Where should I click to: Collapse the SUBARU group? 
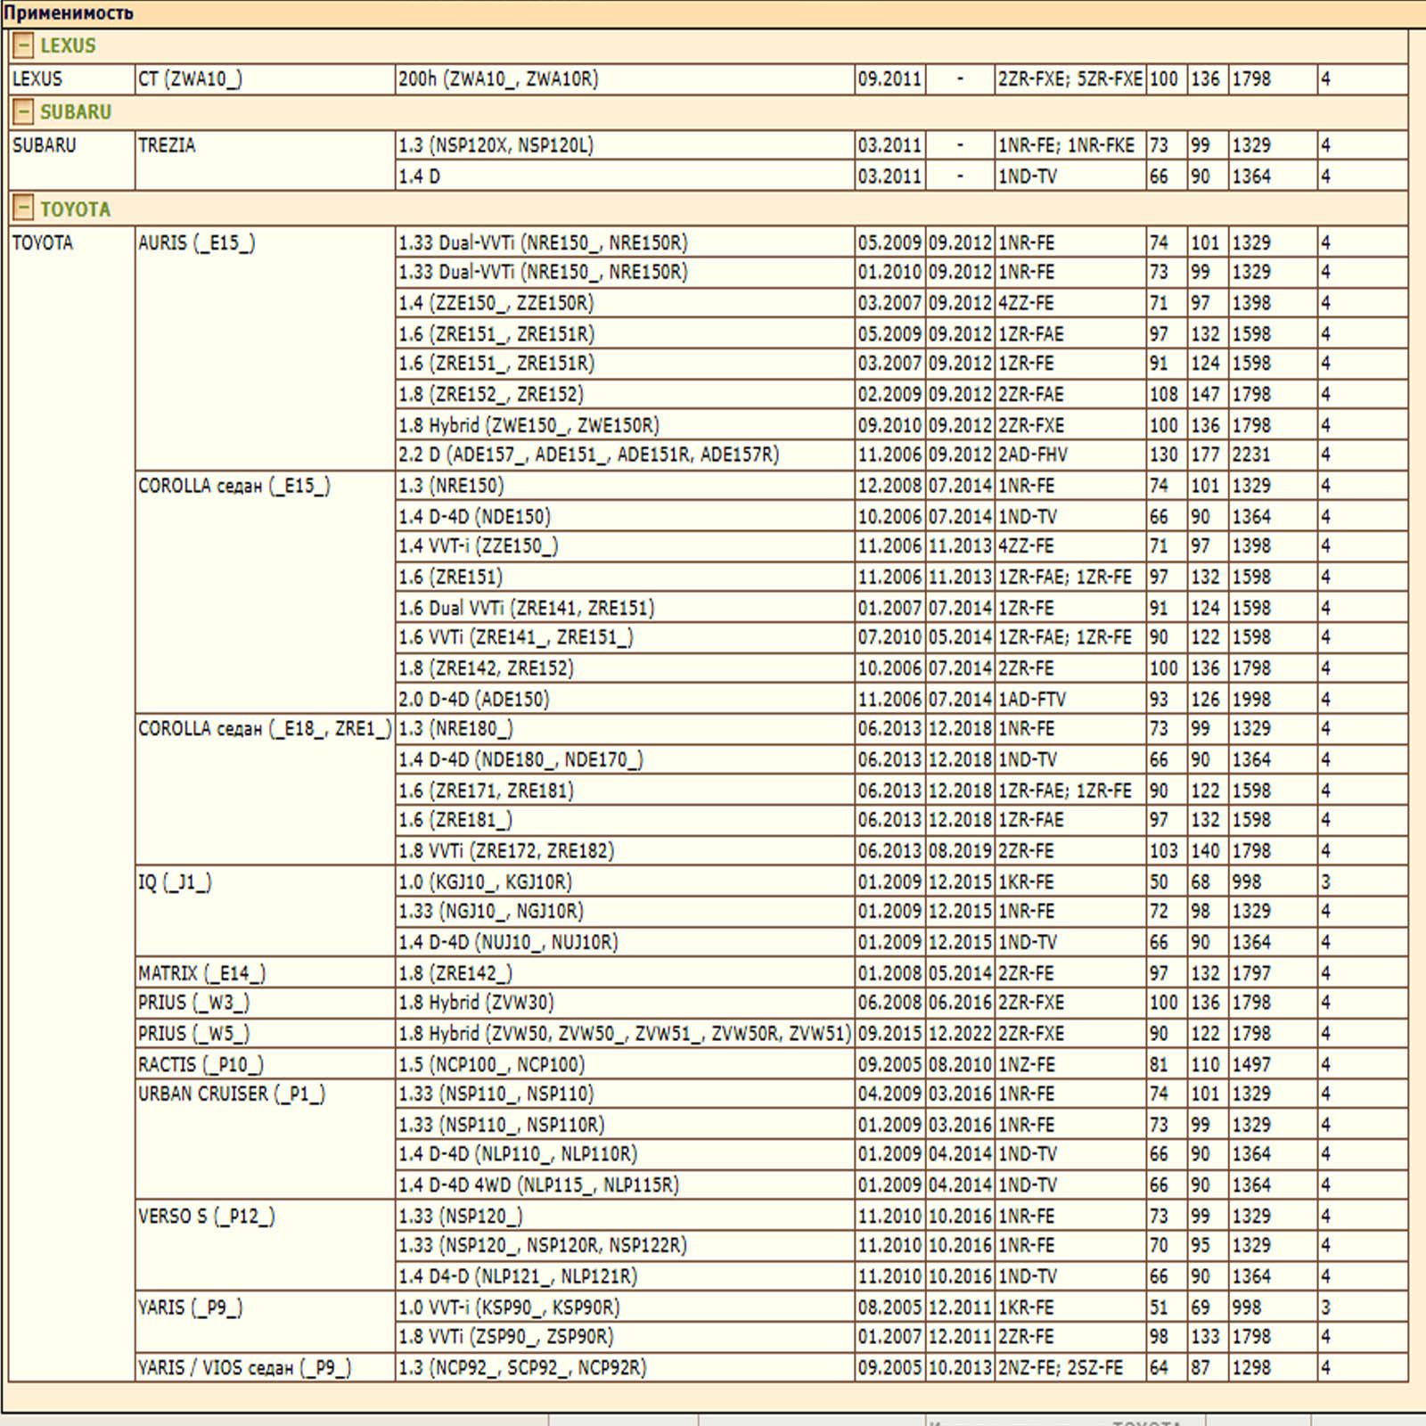coord(24,112)
